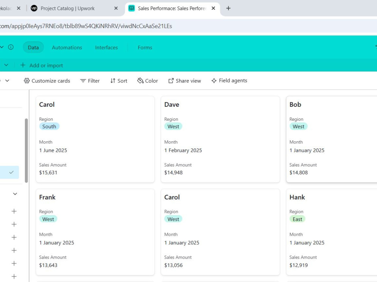Click the Share view external-link icon
Image resolution: width=377 pixels, height=282 pixels.
[x=171, y=81]
